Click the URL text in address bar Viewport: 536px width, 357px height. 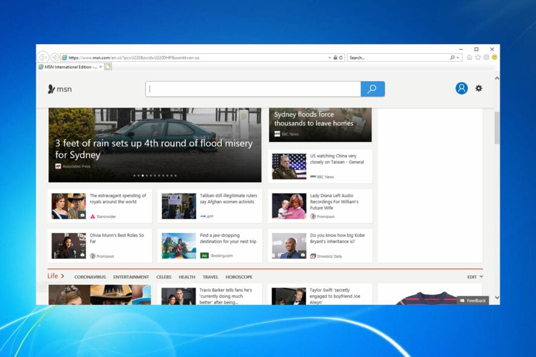(x=134, y=58)
